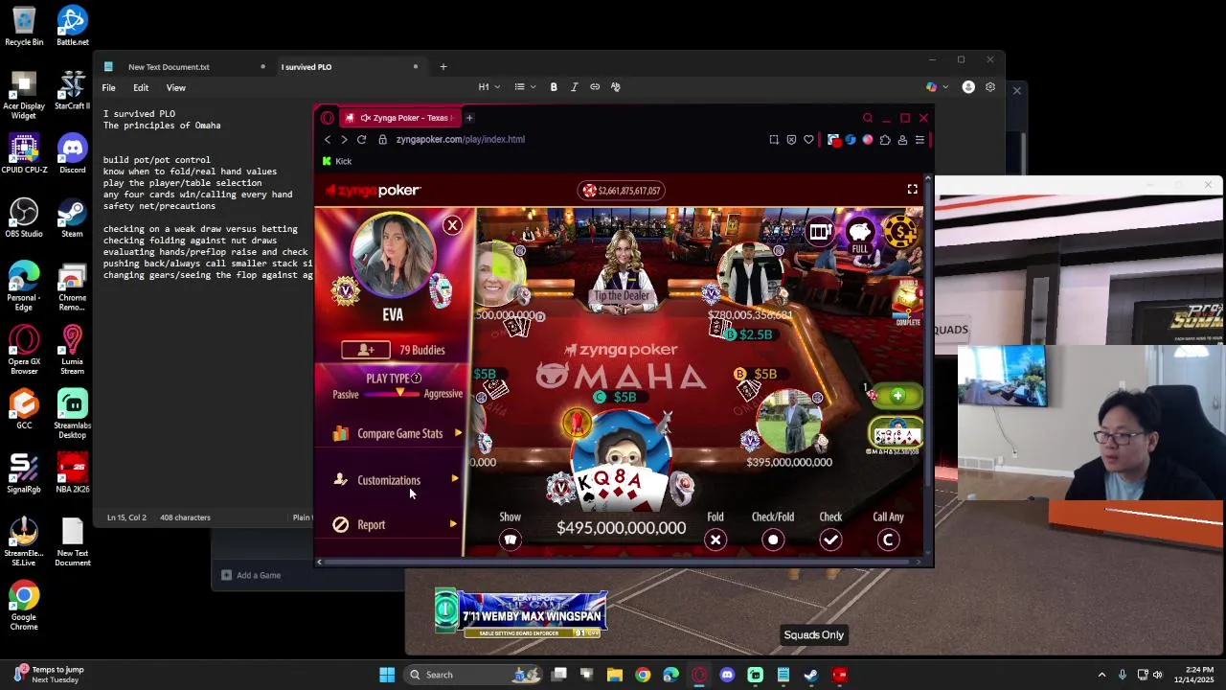Open the Copilot dropdown in Notepad

coord(937,87)
